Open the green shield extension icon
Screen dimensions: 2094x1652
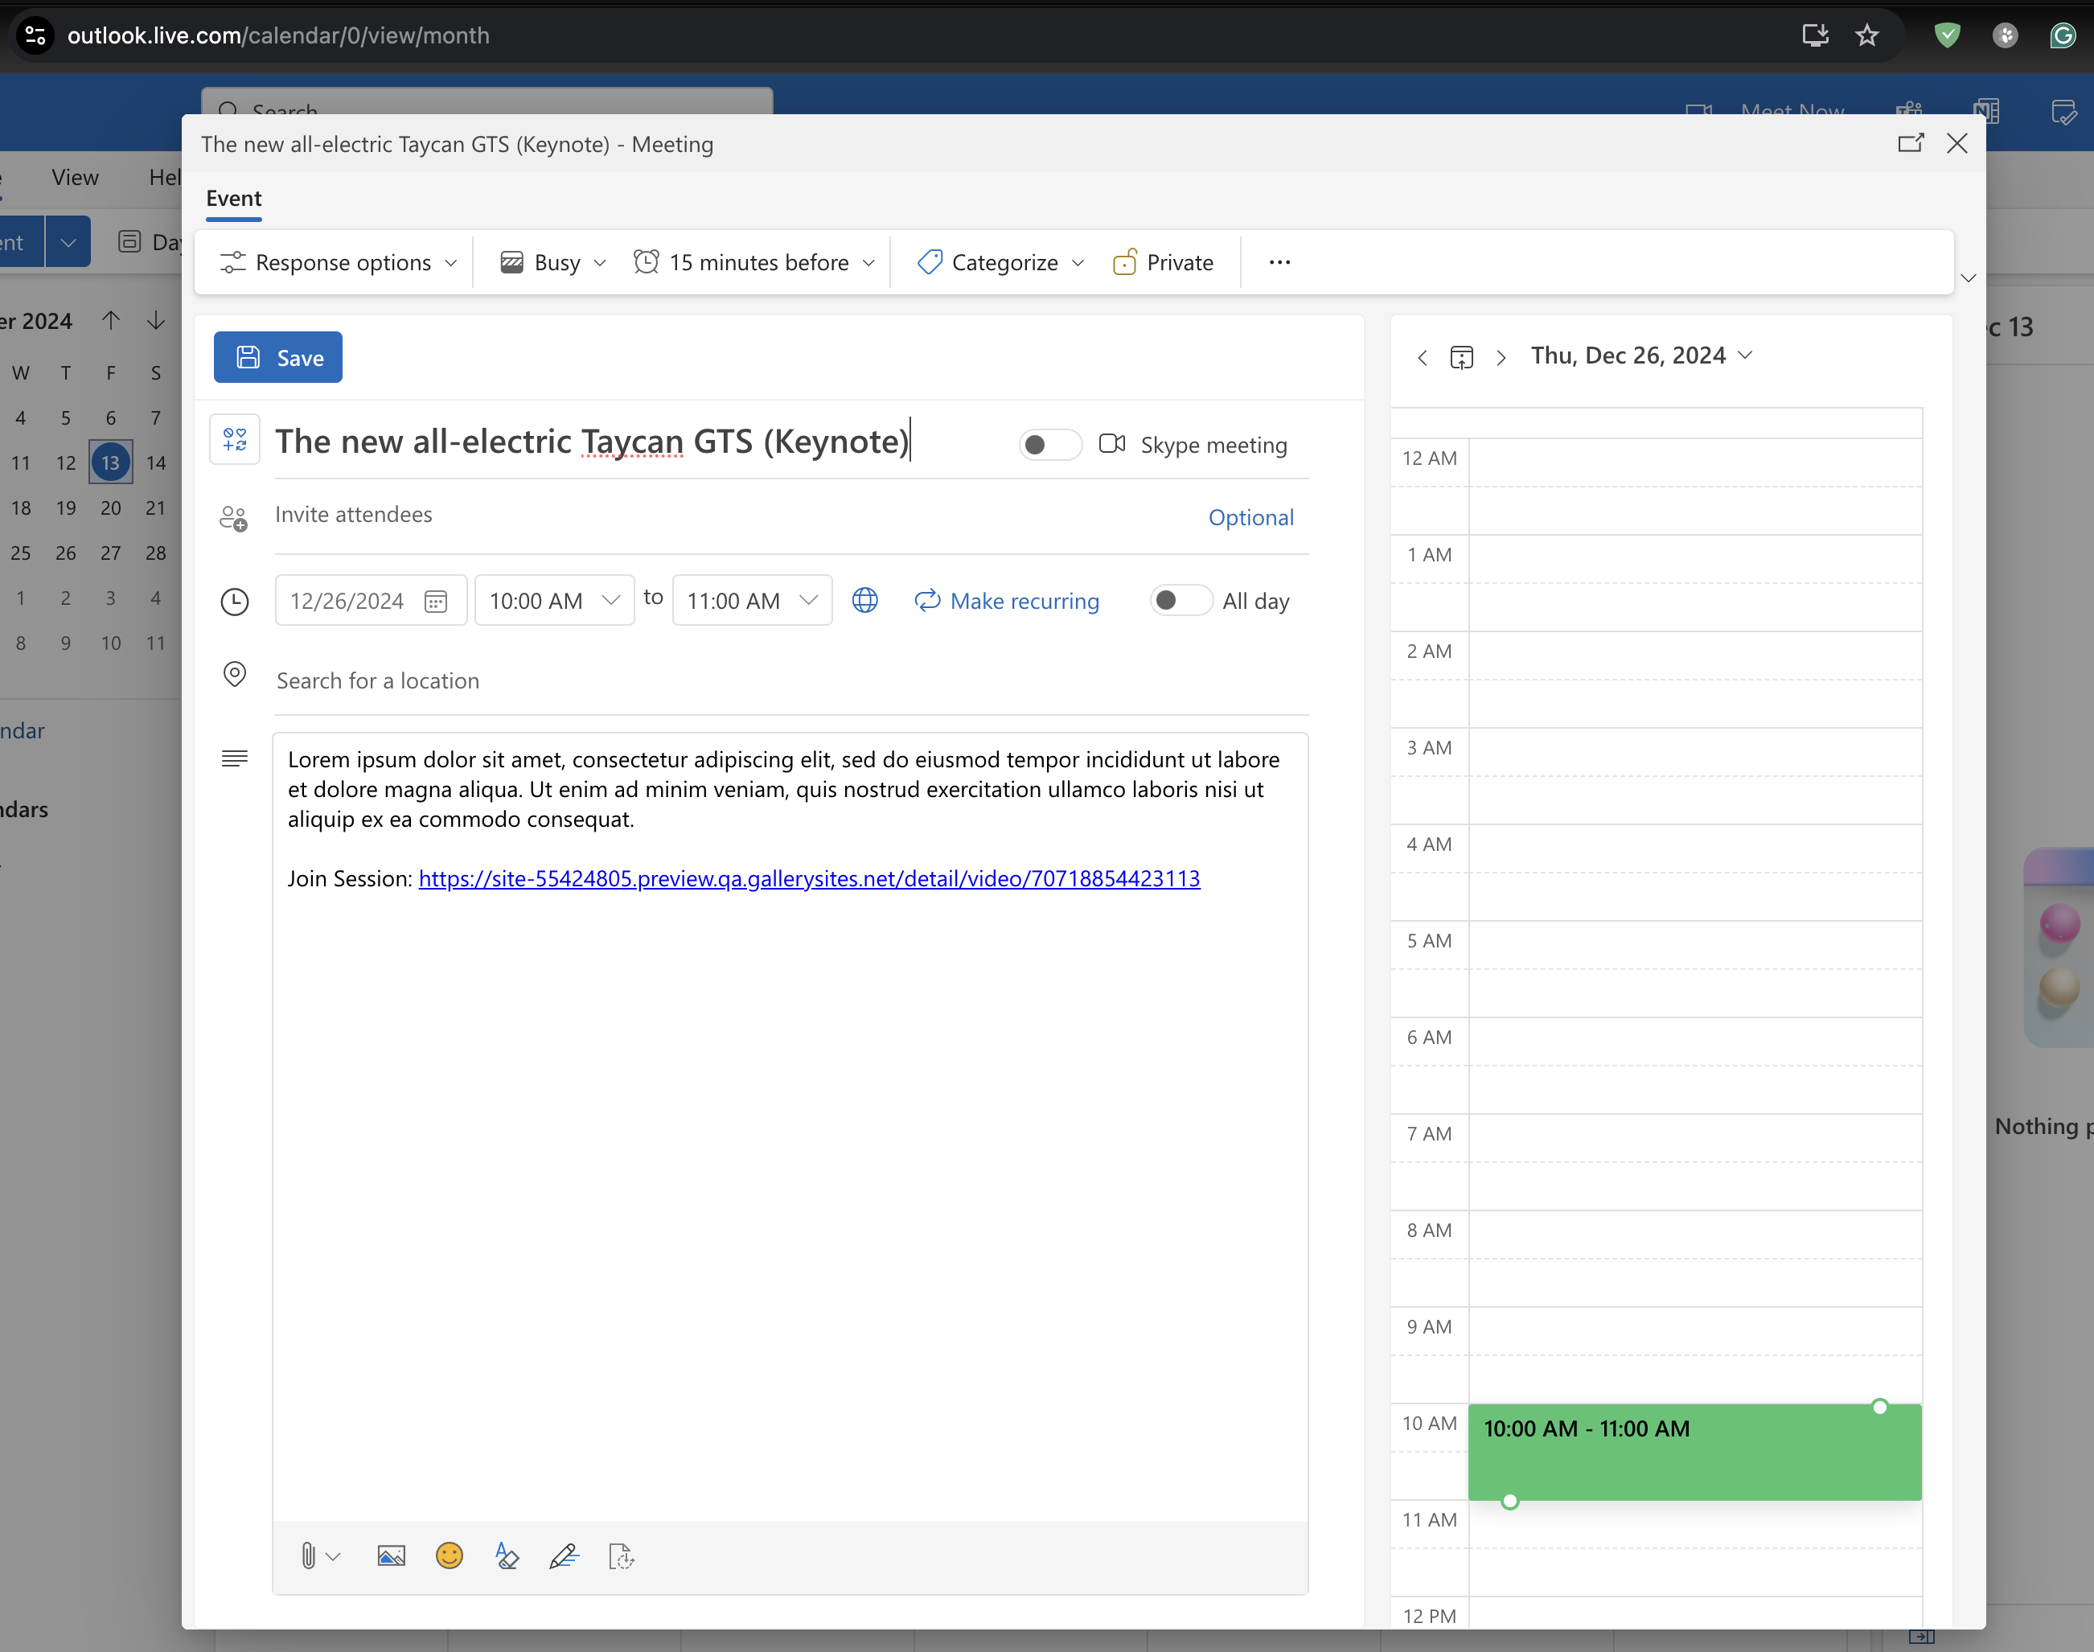[1947, 35]
